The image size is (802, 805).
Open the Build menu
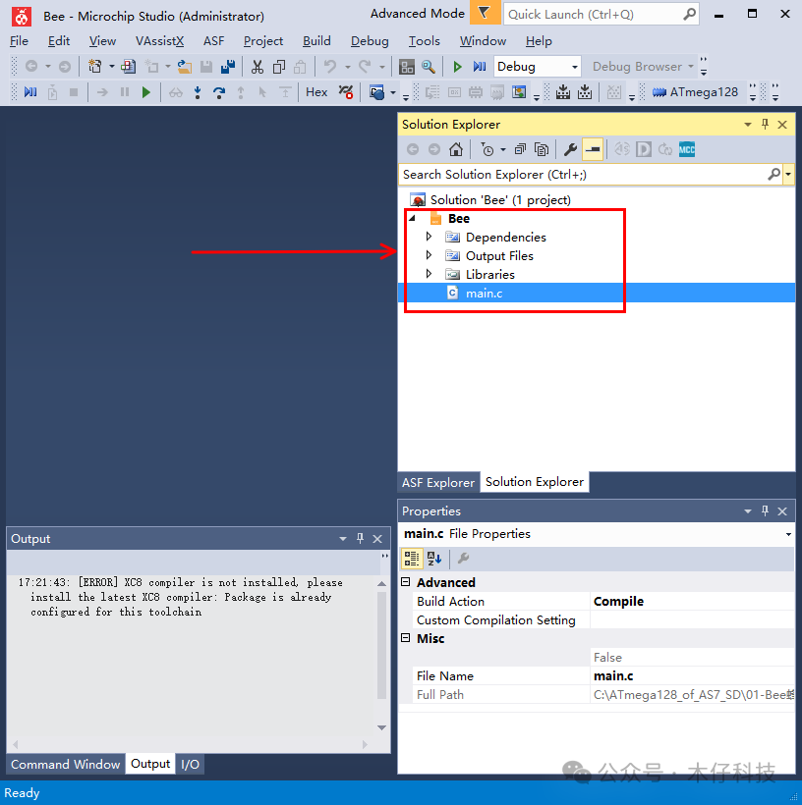(316, 41)
